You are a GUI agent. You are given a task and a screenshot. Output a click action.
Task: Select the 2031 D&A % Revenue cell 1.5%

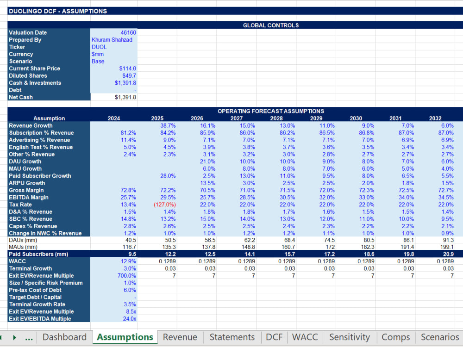[x=395, y=211]
